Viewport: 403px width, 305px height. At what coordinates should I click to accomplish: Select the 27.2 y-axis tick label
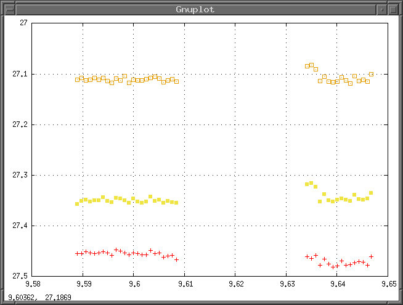[20, 124]
